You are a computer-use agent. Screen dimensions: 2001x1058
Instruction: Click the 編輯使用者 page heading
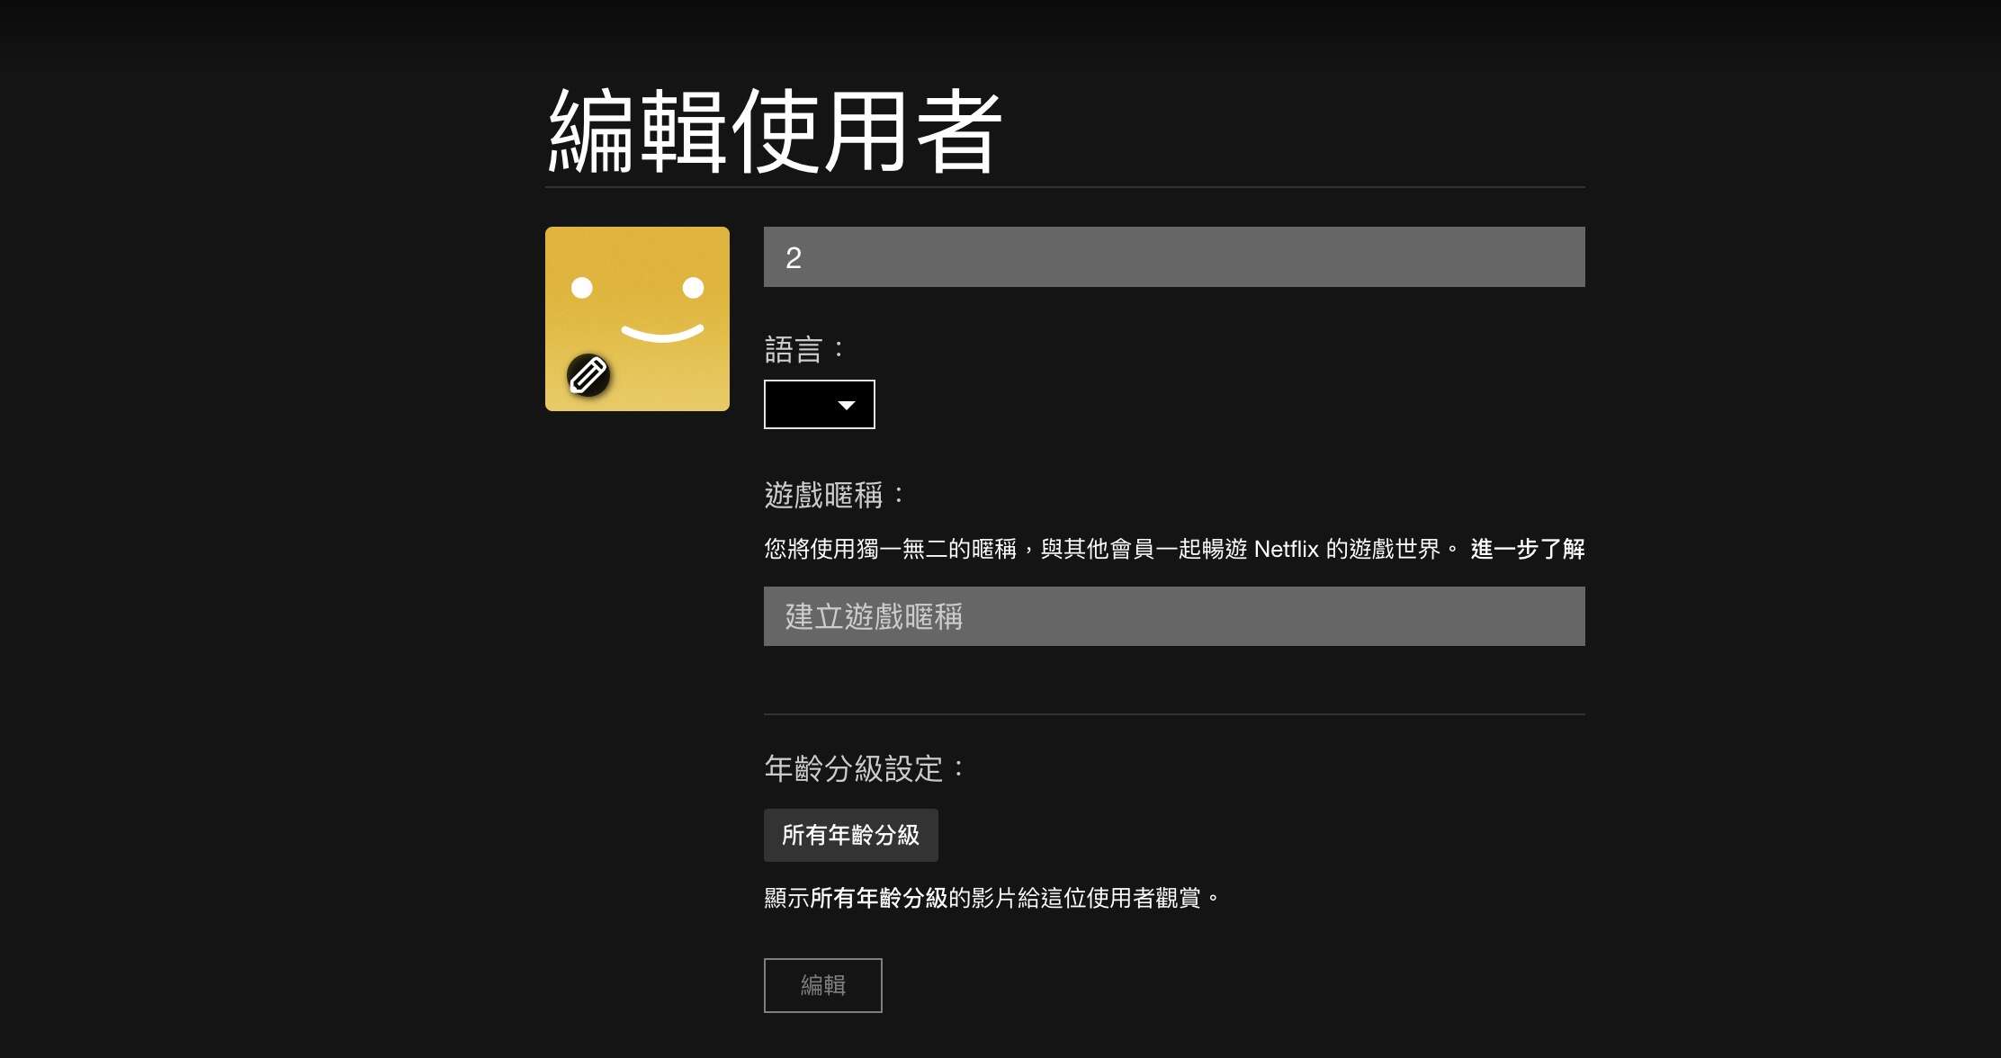coord(774,131)
